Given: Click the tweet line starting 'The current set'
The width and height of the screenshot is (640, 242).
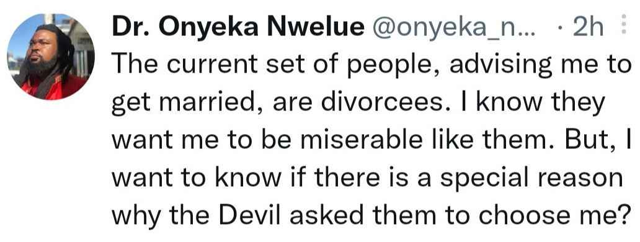Looking at the screenshot, I should click(371, 66).
